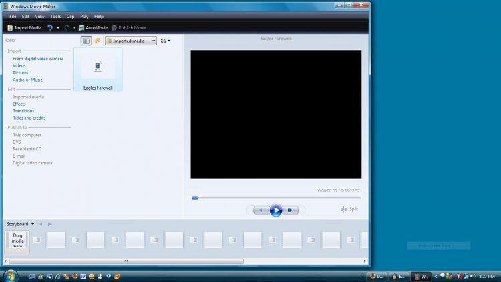Screen dimensions: 501x282
Task: Click the Redo arrow icon
Action: coord(67,28)
